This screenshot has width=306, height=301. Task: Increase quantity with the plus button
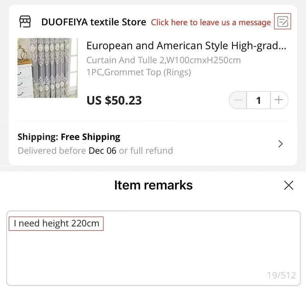(279, 100)
